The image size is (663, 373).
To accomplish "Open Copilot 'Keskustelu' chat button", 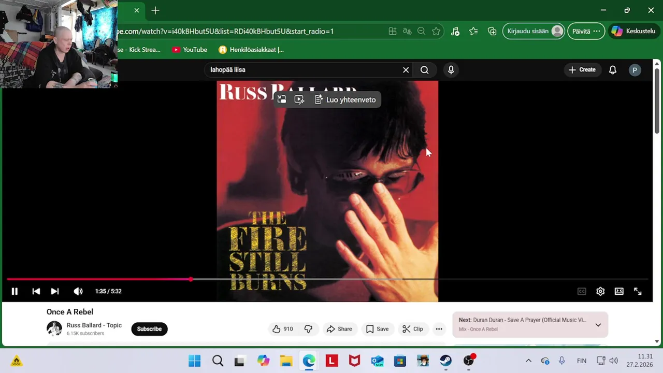I will coord(634,31).
